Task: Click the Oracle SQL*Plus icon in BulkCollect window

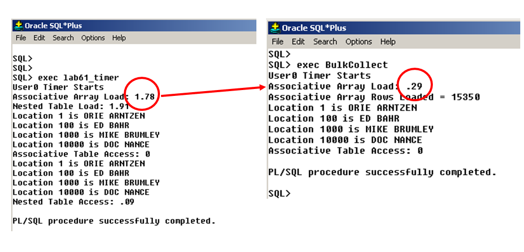Action: (275, 28)
